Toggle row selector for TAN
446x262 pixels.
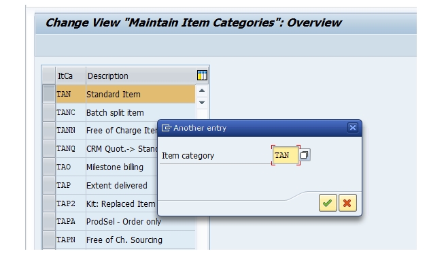(x=49, y=94)
